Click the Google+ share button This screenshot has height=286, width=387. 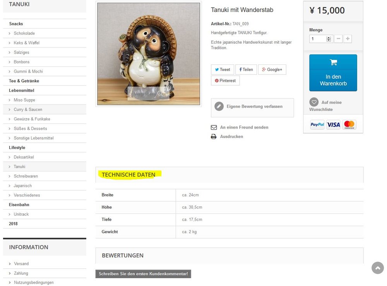pyautogui.click(x=272, y=69)
